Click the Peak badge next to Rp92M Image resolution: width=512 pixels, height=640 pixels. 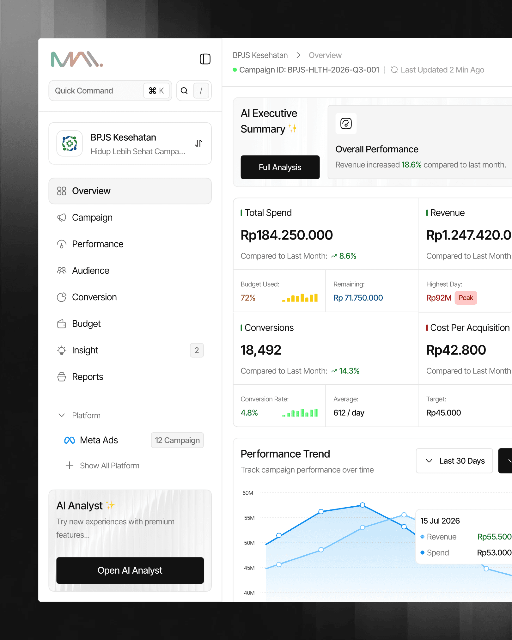(x=466, y=298)
